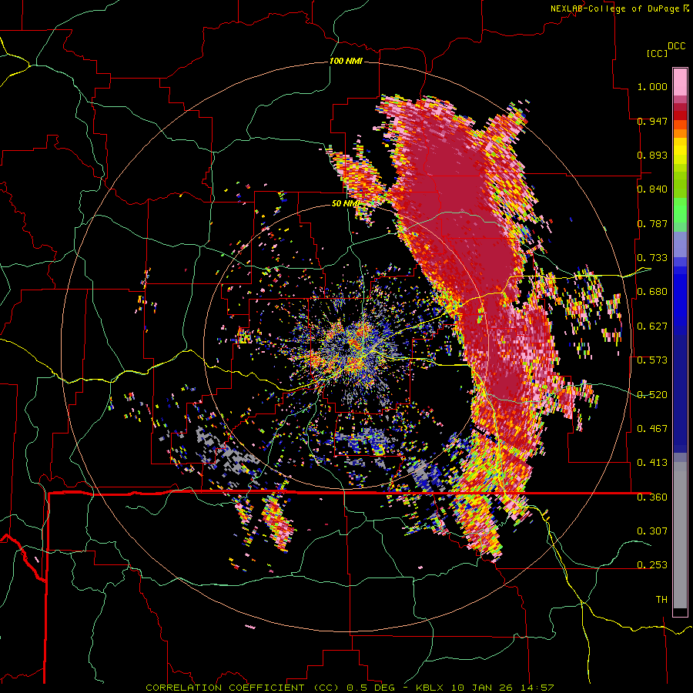Click the 0.680 color scale value

pyautogui.click(x=652, y=292)
